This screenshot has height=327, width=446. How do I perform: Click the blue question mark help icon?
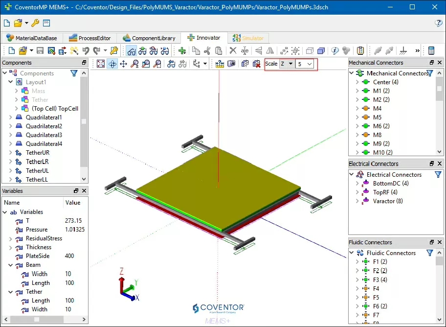tap(438, 23)
